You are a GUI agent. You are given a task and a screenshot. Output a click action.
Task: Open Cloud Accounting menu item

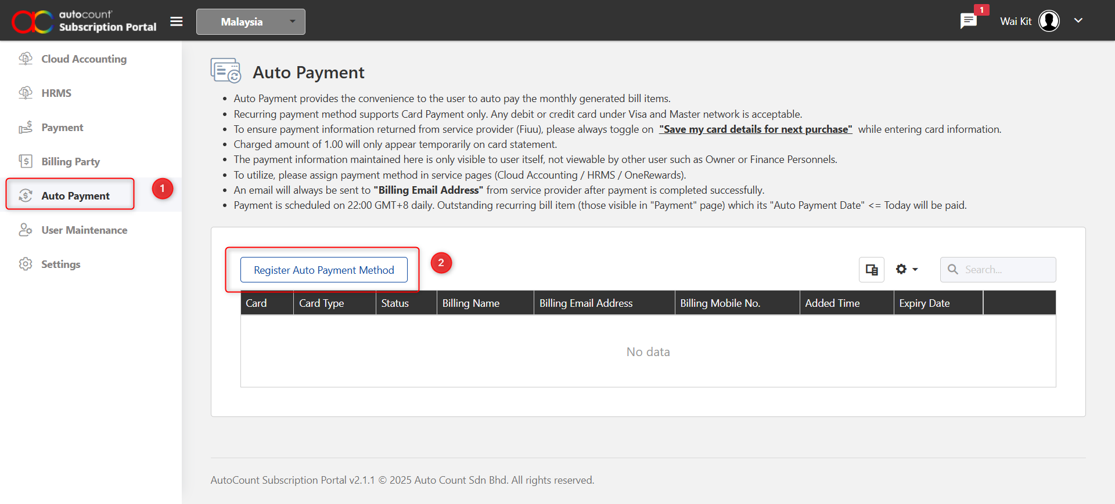pos(84,59)
